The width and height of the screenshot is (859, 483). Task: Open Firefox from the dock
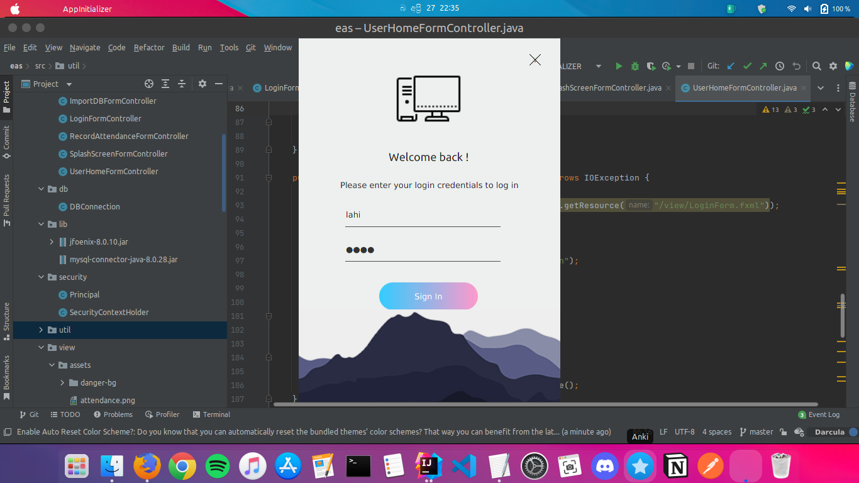pyautogui.click(x=147, y=466)
